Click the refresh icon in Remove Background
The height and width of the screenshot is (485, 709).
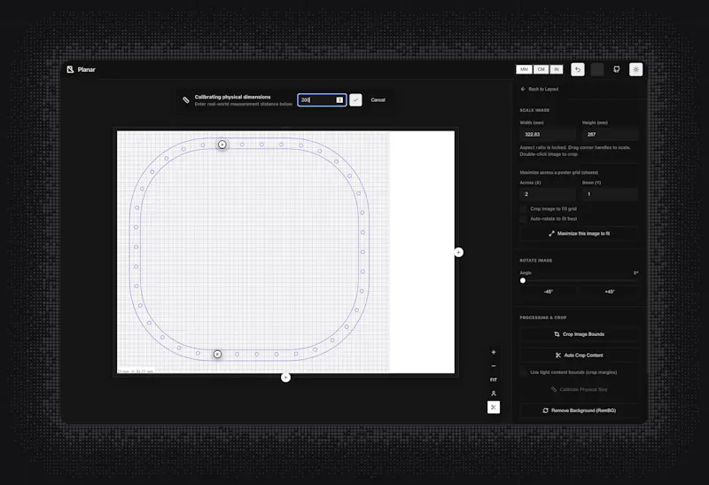click(x=545, y=411)
